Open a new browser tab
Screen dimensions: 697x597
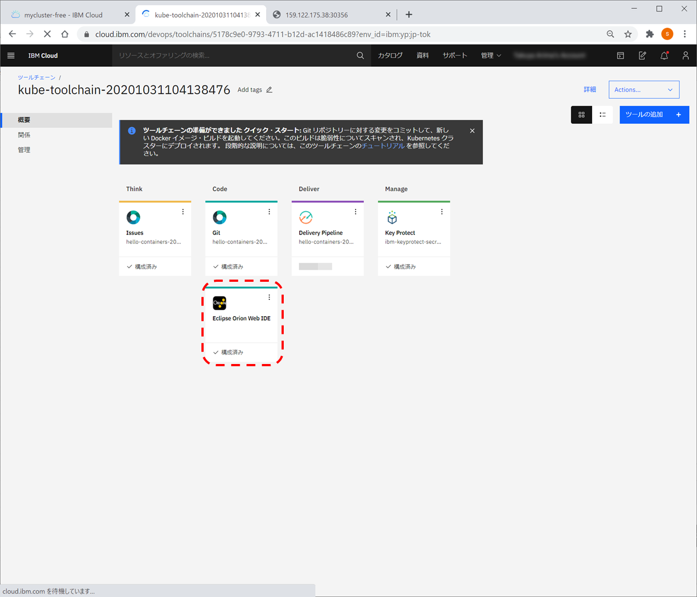[409, 15]
